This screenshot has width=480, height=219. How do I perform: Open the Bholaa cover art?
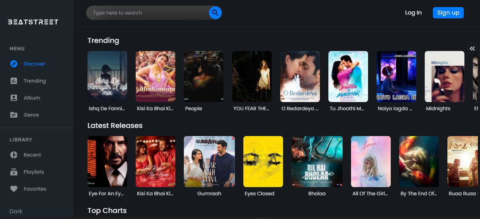[317, 162]
